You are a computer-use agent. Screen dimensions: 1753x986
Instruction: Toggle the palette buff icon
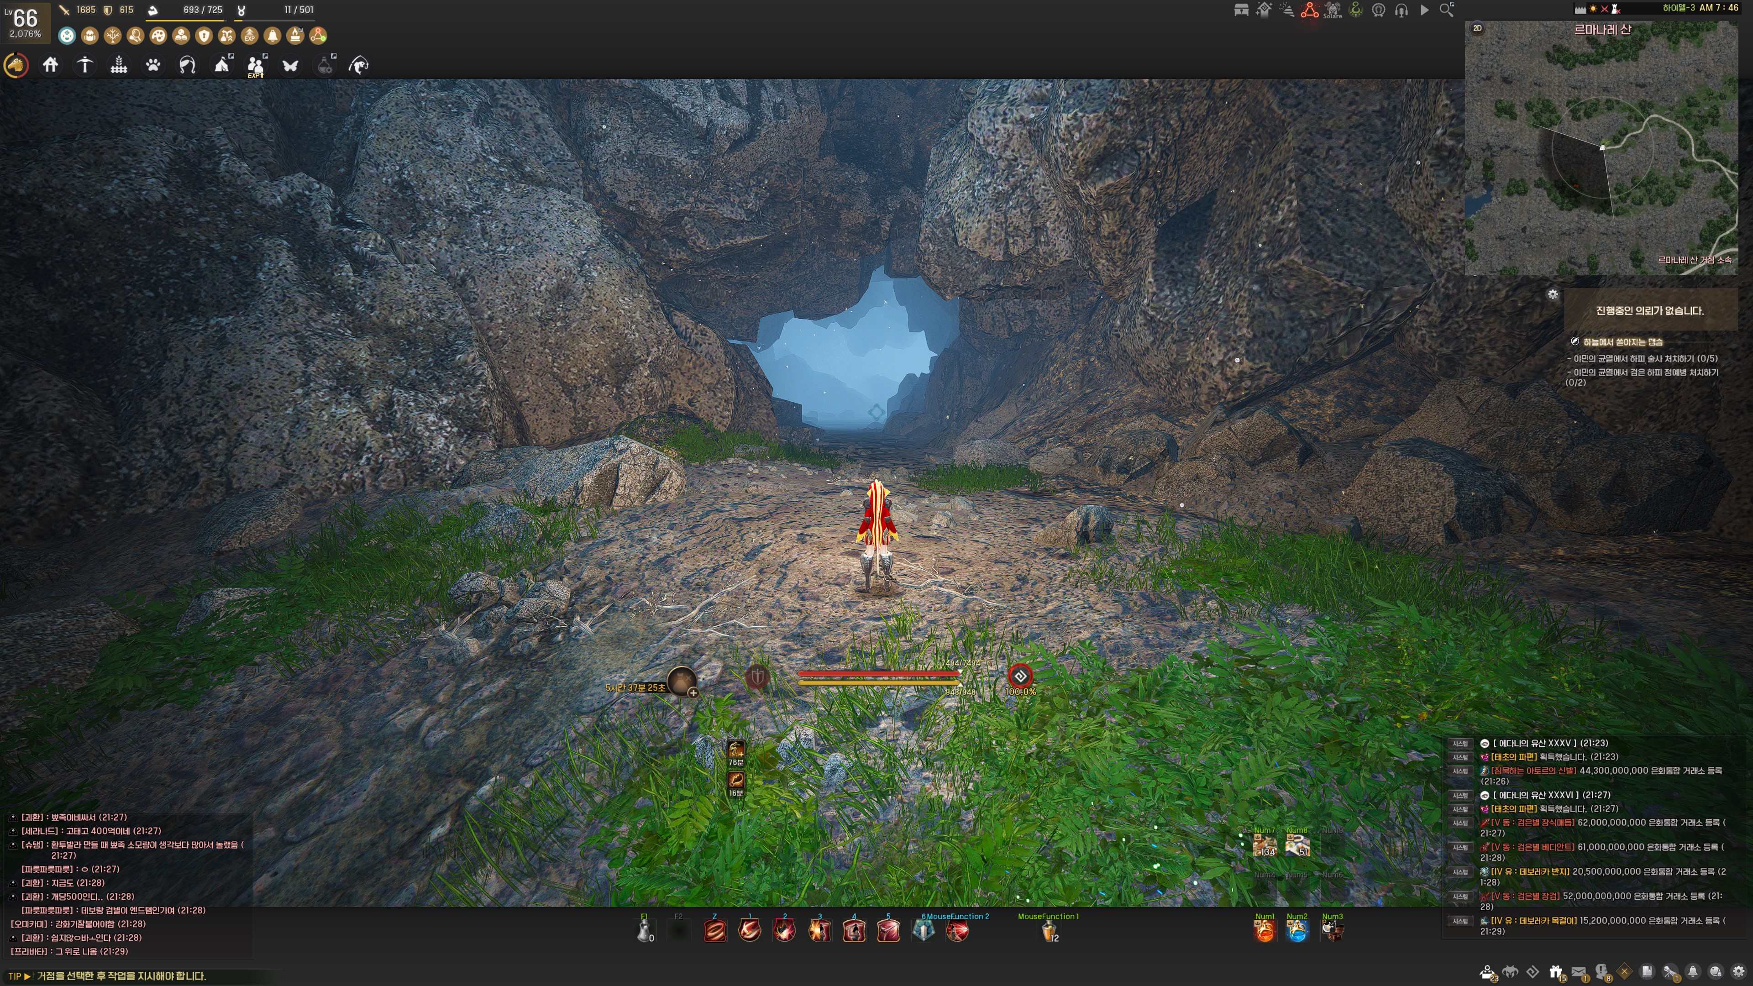point(158,36)
